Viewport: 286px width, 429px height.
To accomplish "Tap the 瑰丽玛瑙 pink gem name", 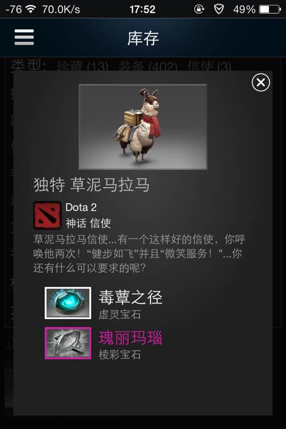I will tap(130, 338).
